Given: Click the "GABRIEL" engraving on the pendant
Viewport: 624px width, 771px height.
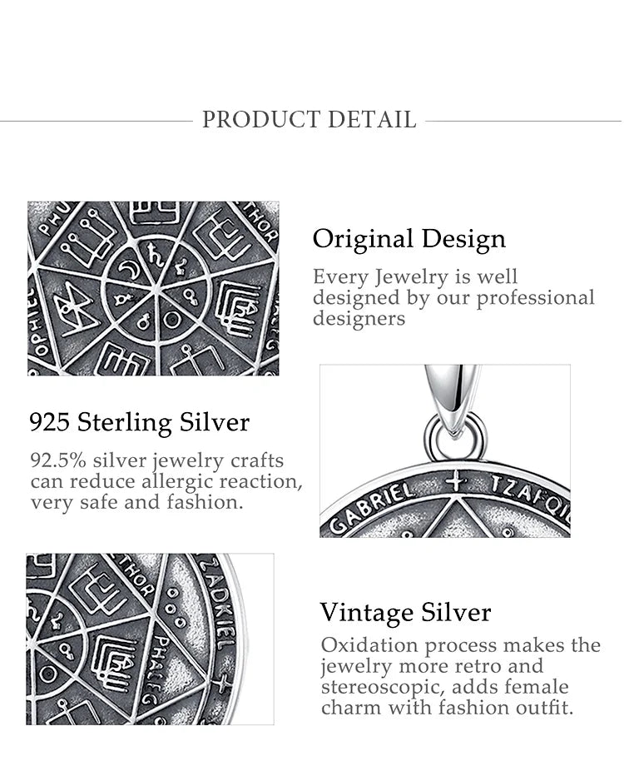Looking at the screenshot, I should [373, 506].
